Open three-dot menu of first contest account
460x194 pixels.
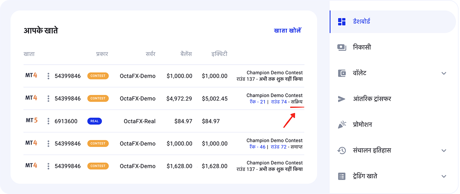click(48, 76)
